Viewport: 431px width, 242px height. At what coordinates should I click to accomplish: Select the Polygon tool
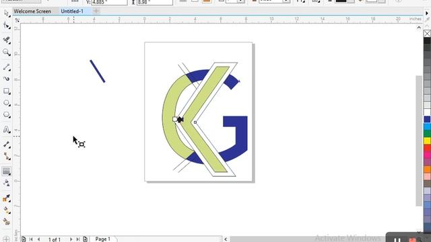pos(6,115)
